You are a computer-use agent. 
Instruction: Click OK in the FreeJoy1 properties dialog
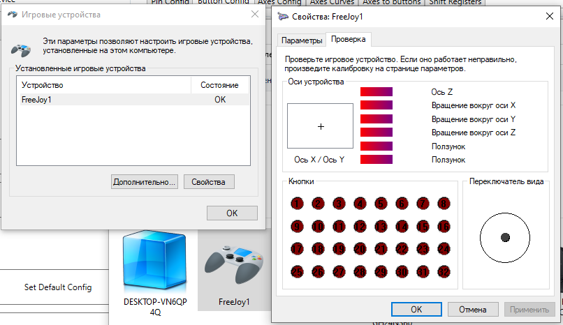click(x=416, y=309)
